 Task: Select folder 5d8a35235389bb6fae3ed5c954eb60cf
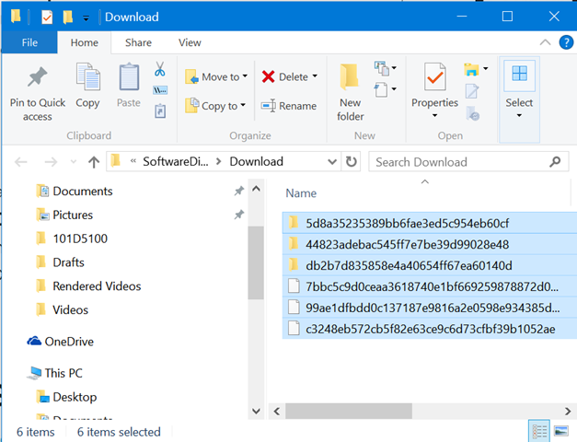pyautogui.click(x=430, y=223)
